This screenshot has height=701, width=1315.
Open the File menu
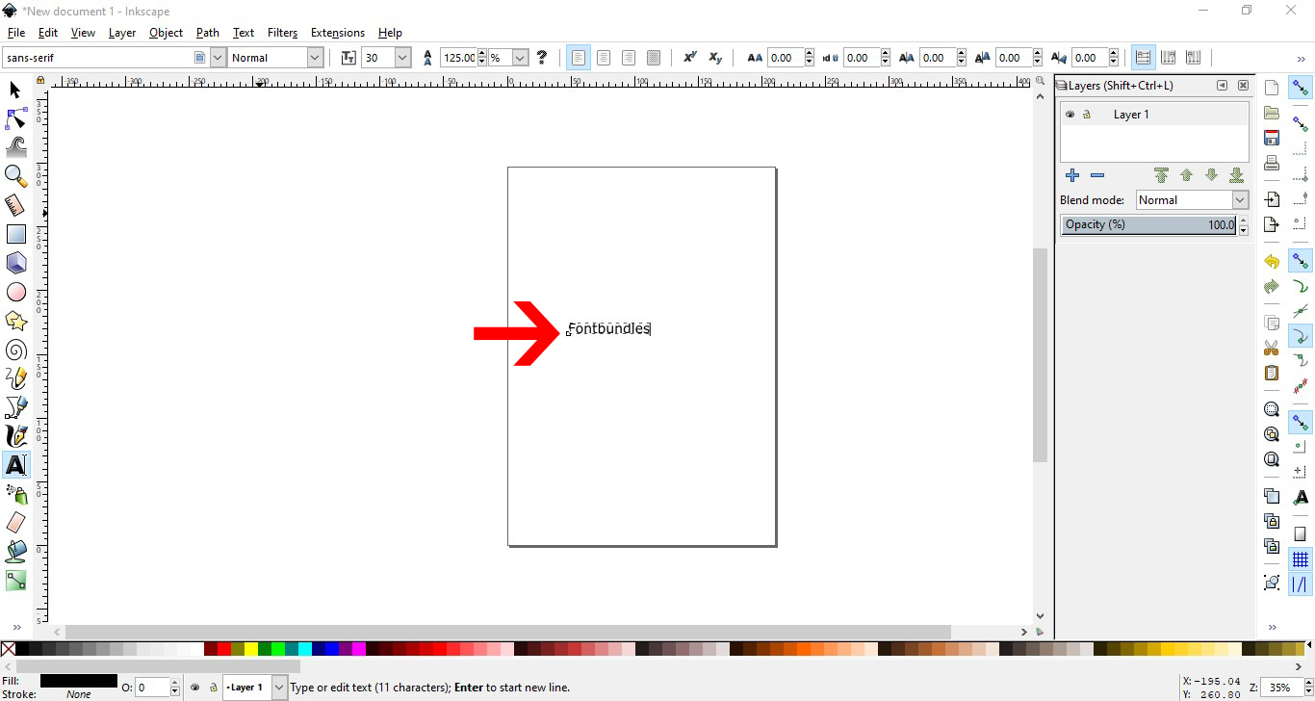point(15,33)
